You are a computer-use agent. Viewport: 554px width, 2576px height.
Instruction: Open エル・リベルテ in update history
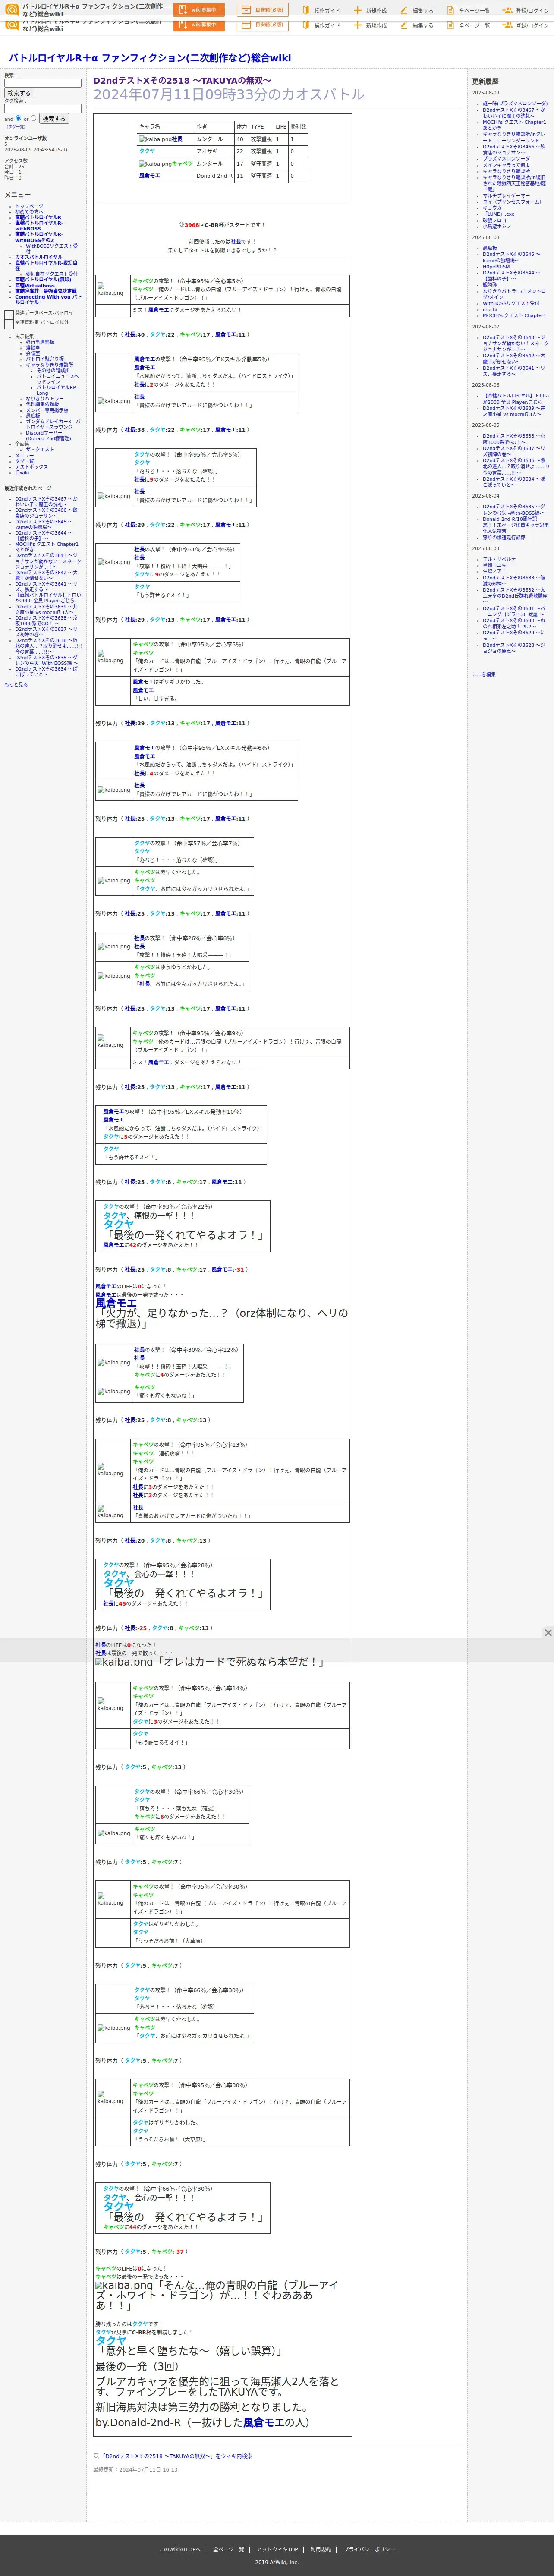click(500, 559)
